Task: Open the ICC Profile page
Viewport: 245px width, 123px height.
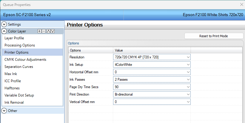Action: pyautogui.click(x=32, y=81)
